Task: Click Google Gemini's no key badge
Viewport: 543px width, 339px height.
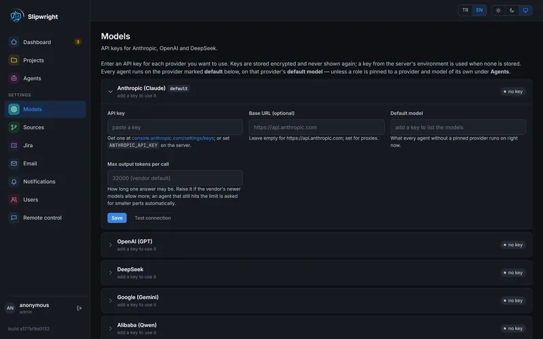Action: 513,300
